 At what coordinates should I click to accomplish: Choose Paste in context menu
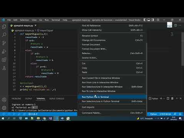(x=112, y=72)
